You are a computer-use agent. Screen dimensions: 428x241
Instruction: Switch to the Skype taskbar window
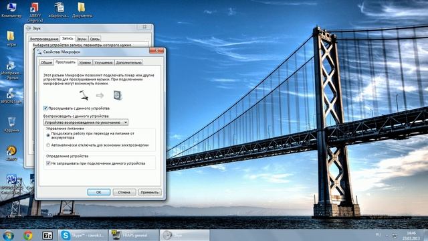[83, 235]
